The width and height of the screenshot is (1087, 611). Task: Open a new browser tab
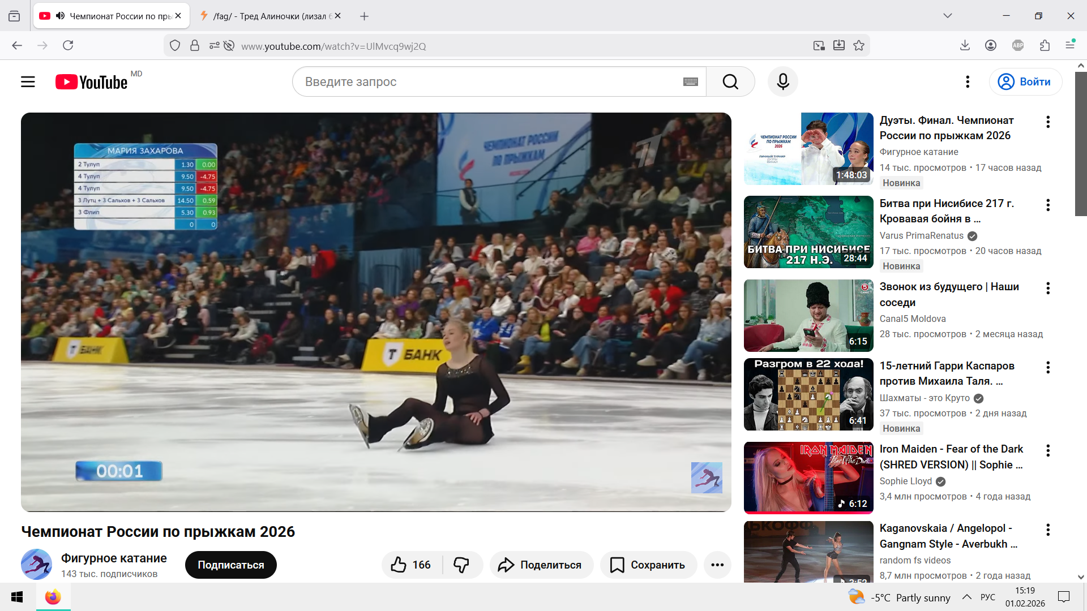pos(364,16)
